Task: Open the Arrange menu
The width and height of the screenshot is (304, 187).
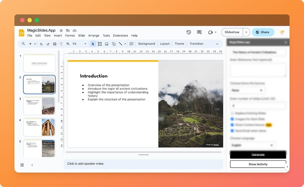Action: point(94,36)
